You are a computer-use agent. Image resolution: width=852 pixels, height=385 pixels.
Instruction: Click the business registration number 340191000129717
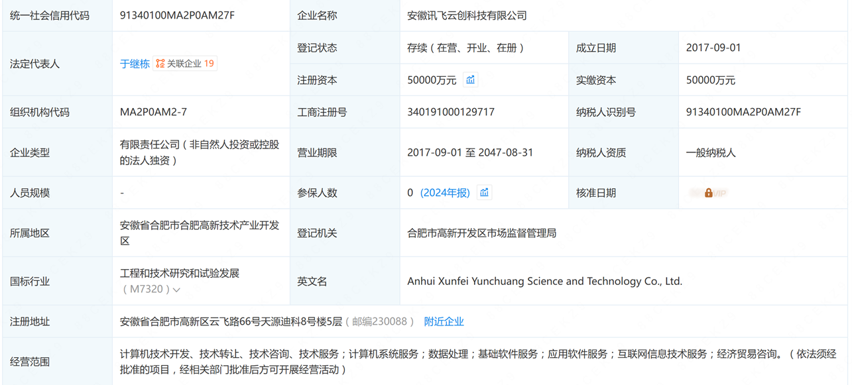[450, 112]
